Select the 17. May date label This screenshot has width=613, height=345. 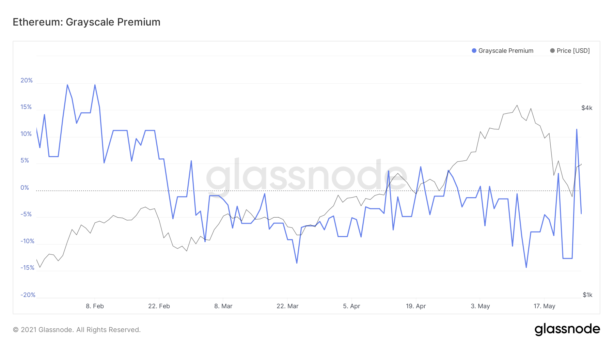pos(544,306)
